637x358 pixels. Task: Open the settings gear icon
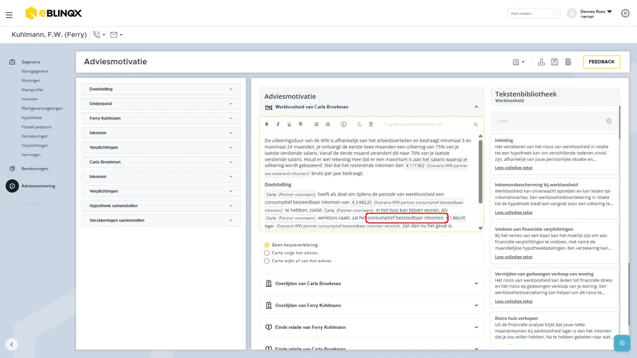pos(625,13)
